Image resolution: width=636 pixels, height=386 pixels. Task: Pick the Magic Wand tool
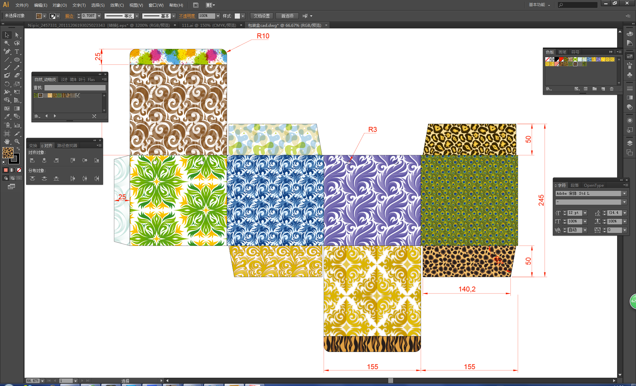(x=7, y=43)
